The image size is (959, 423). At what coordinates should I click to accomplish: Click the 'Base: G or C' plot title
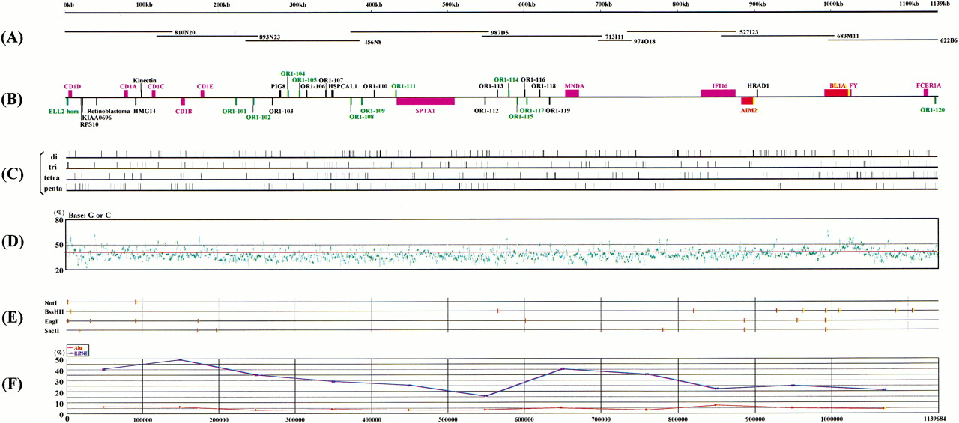pyautogui.click(x=94, y=215)
